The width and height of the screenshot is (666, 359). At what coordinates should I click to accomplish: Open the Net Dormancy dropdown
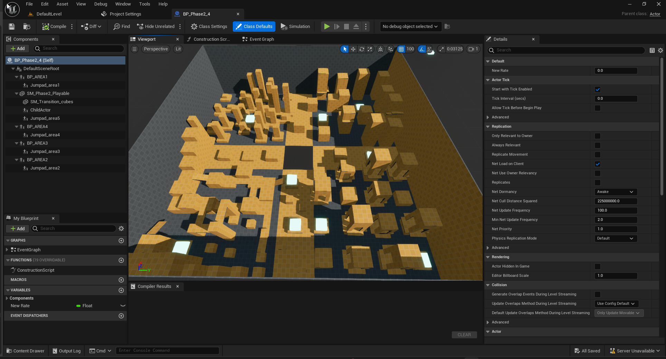(615, 192)
